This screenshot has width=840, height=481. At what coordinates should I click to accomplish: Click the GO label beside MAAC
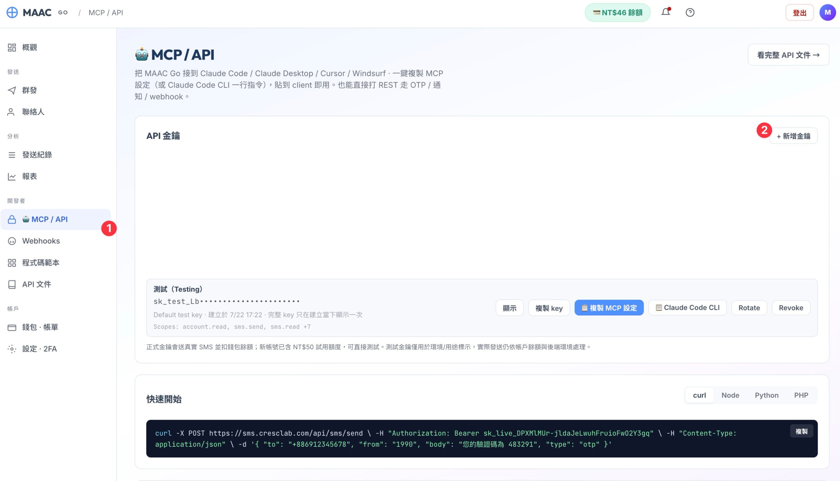(x=63, y=12)
